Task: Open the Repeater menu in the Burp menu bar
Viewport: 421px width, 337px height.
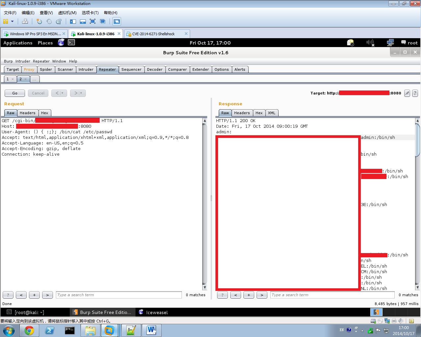Action: pyautogui.click(x=41, y=61)
